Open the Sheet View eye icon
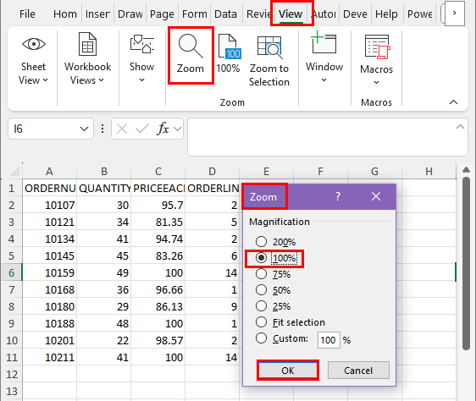Screen dimensions: 476x401 [34, 44]
